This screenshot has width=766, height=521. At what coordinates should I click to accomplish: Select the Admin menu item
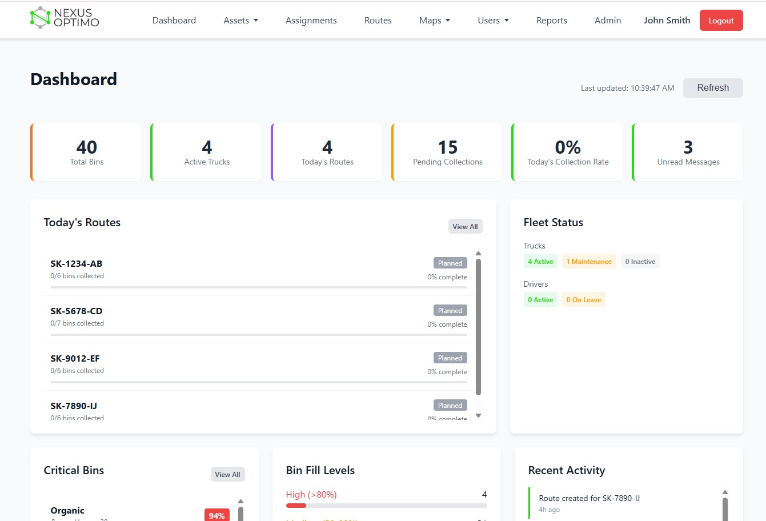[x=608, y=21]
